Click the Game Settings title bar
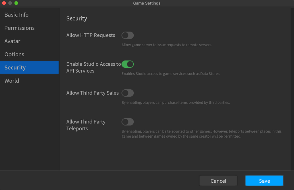Viewport: 294px width, 190px height. (x=147, y=3)
